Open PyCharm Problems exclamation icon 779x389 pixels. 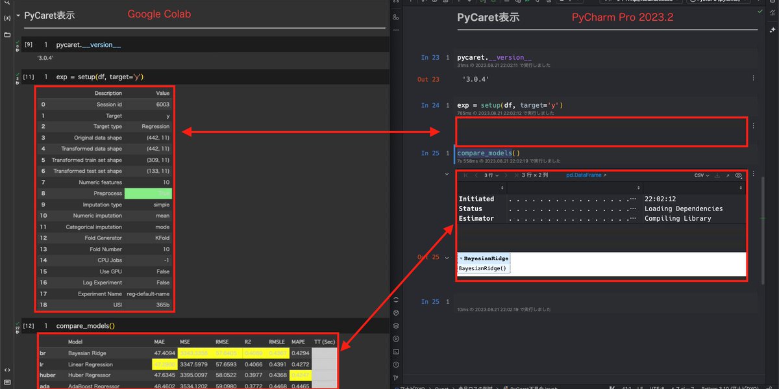tap(395, 364)
